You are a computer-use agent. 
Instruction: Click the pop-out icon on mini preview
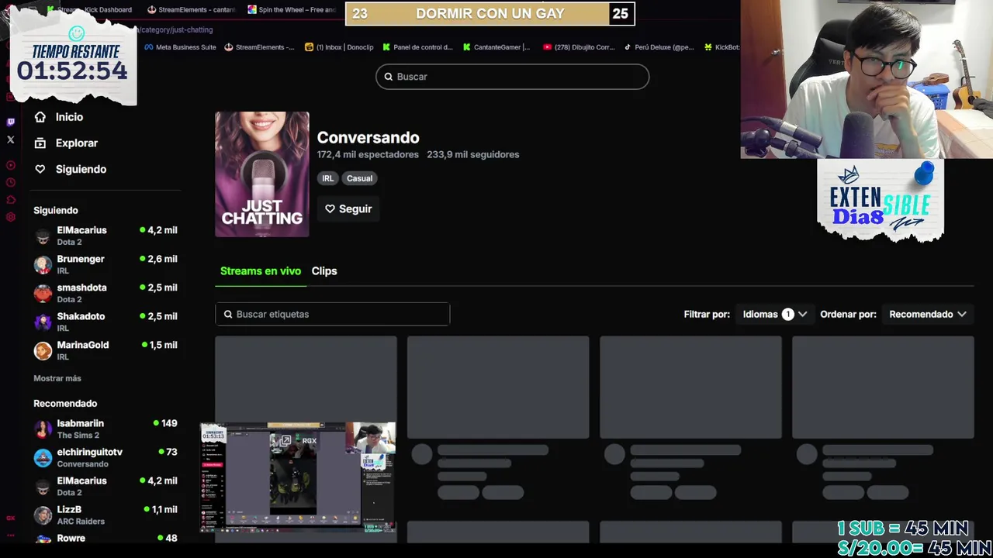[285, 440]
